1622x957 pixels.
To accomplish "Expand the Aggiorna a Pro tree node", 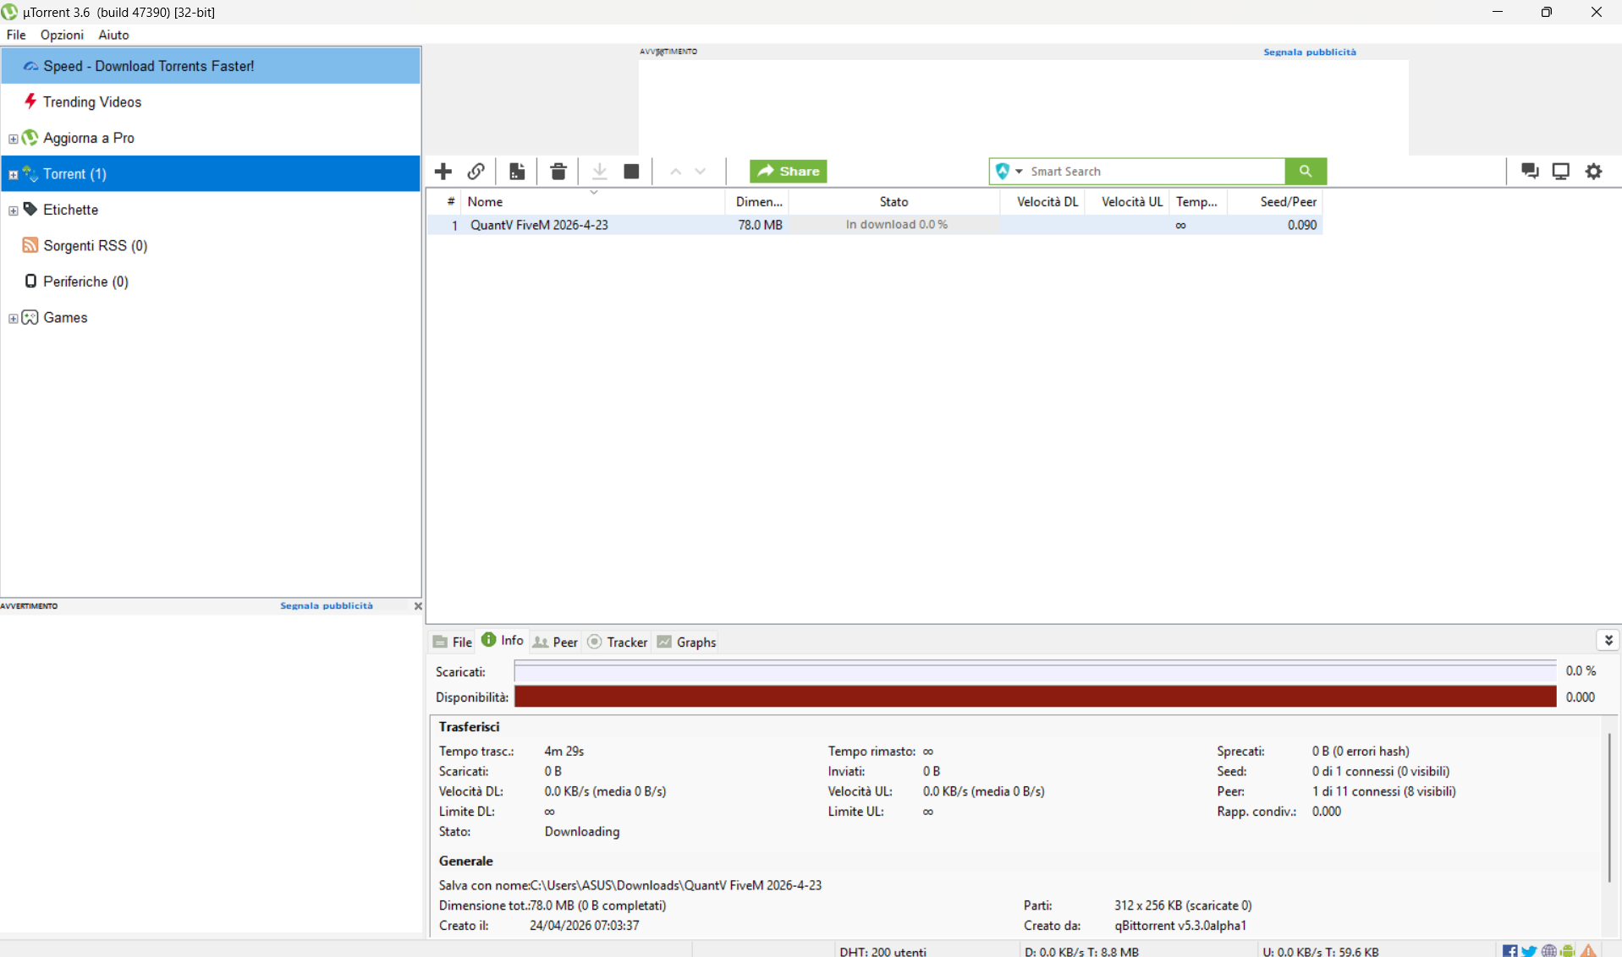I will [x=13, y=139].
